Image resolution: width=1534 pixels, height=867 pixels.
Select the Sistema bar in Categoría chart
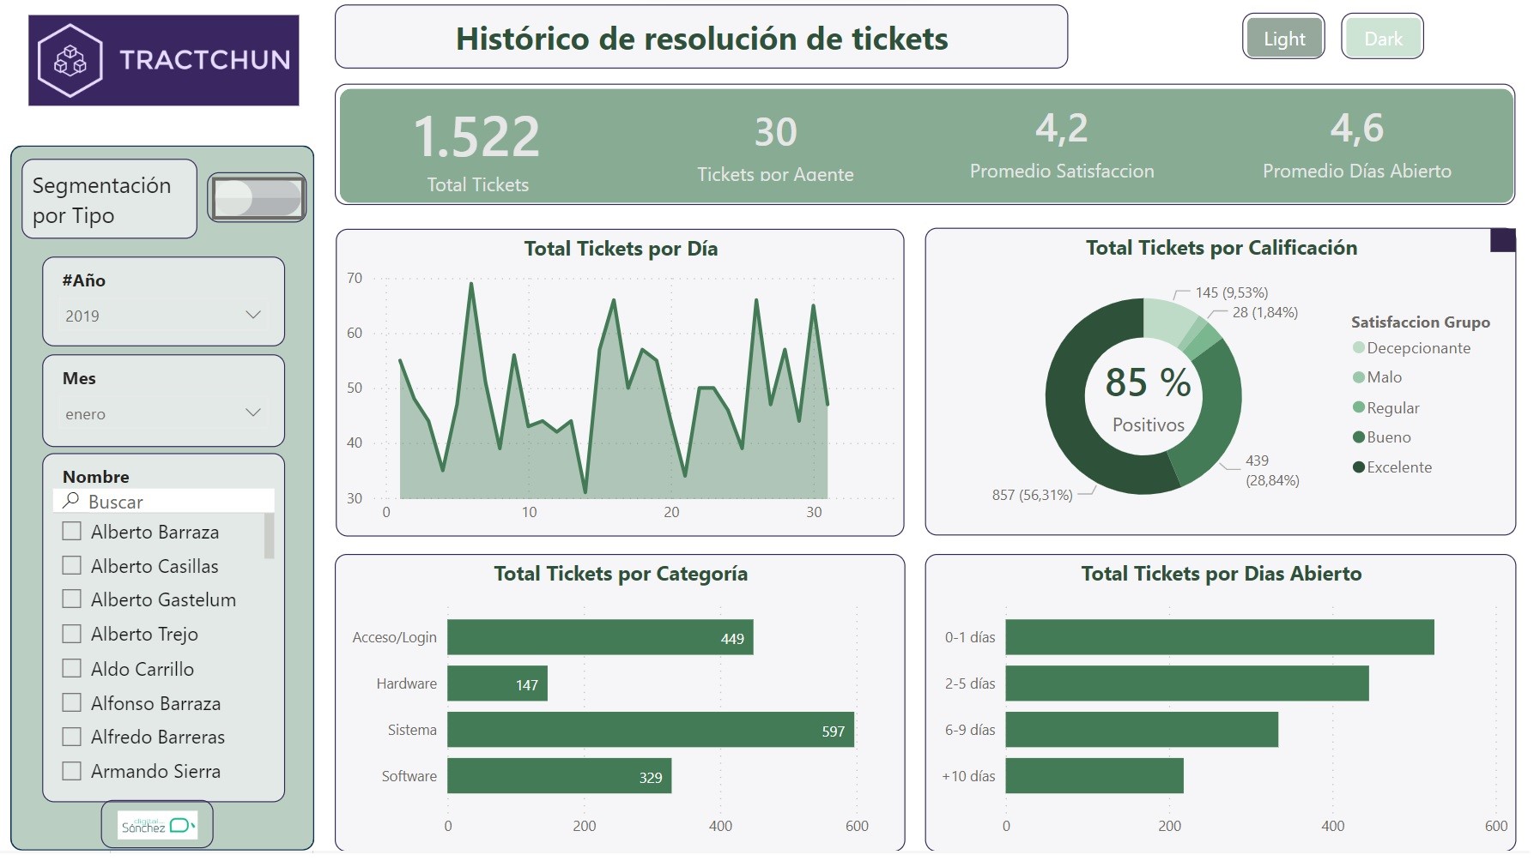tap(650, 730)
